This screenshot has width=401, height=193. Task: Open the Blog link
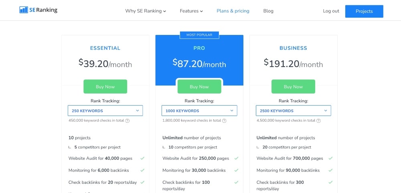pos(268,11)
